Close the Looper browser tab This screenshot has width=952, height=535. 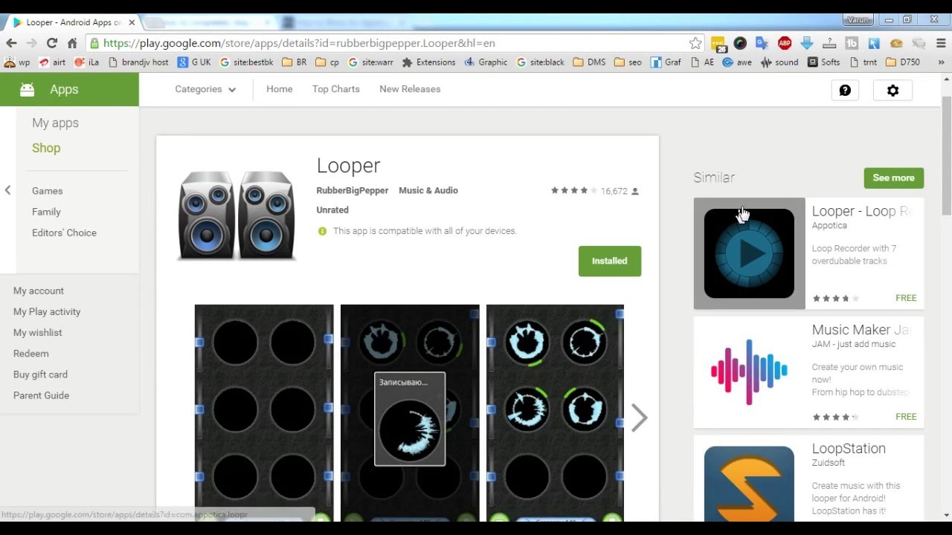point(132,22)
